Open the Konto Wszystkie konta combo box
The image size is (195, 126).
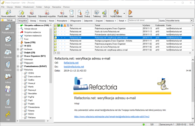180,20
